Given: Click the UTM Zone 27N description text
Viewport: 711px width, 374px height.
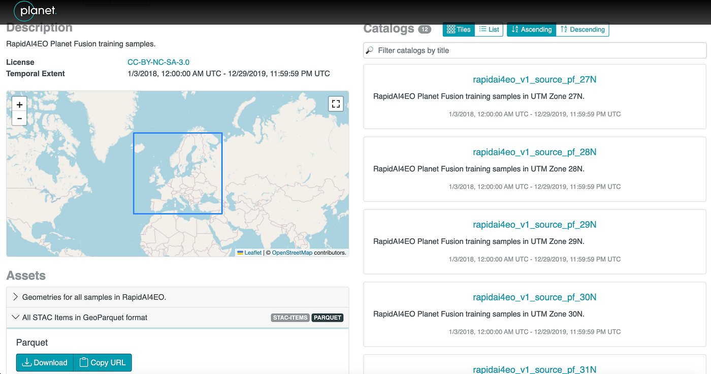Looking at the screenshot, I should [x=478, y=97].
